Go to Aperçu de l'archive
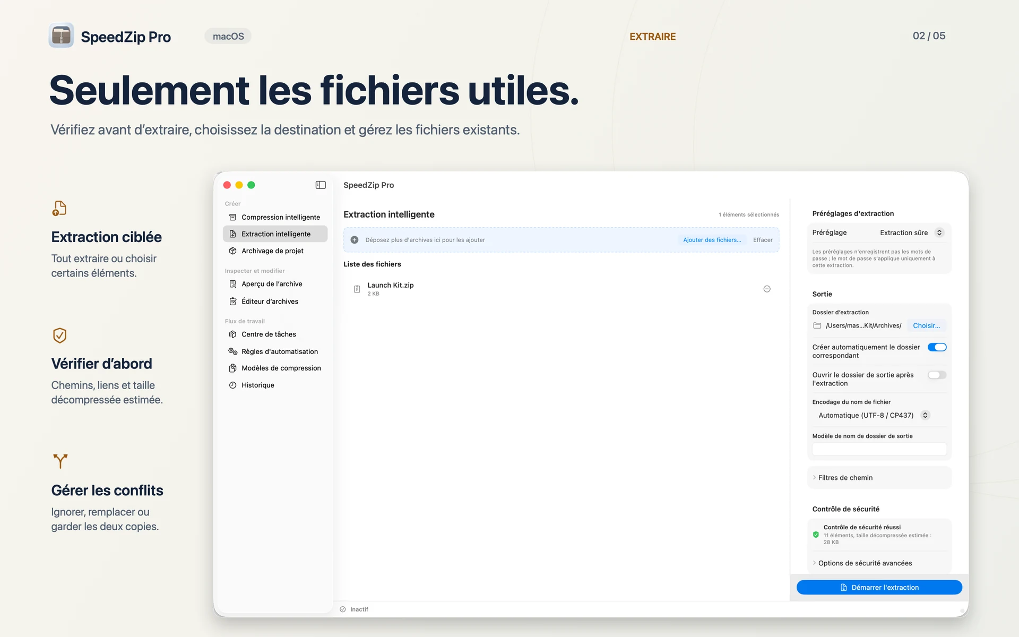The height and width of the screenshot is (637, 1019). 275,284
